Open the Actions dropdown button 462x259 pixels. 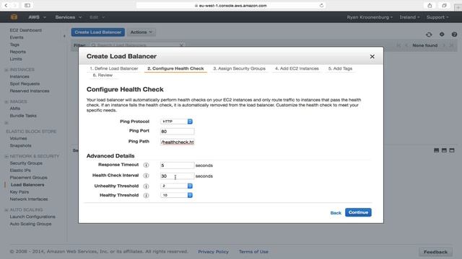(141, 32)
